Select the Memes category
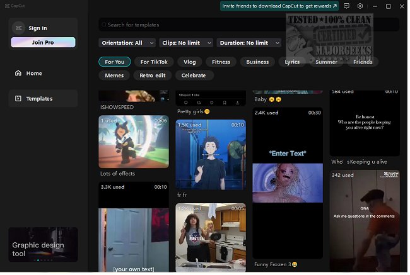The height and width of the screenshot is (275, 410). coord(115,76)
